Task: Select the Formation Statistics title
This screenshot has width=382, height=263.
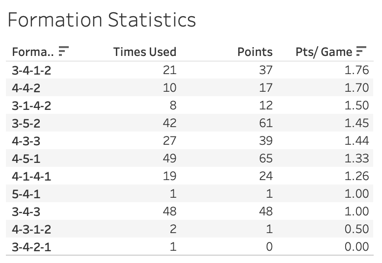Action: (102, 21)
